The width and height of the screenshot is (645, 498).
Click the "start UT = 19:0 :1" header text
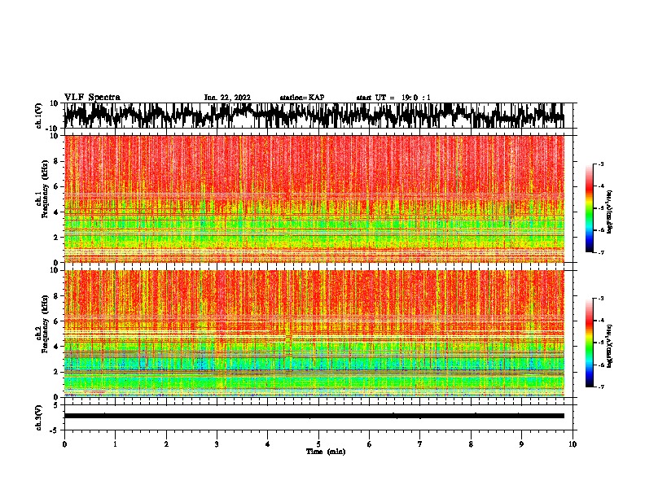[393, 98]
